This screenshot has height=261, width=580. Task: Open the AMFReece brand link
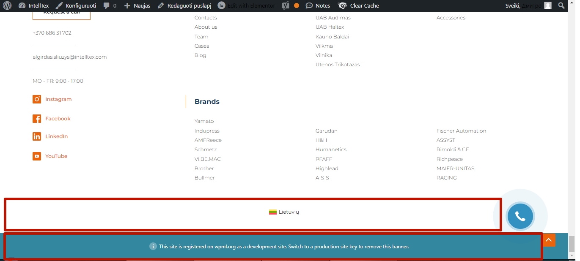point(208,140)
